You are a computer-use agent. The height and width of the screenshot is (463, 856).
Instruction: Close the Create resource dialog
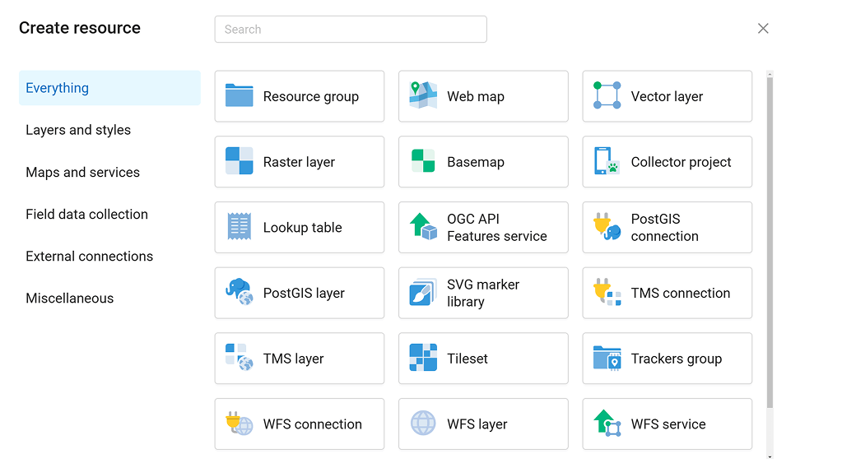point(763,29)
